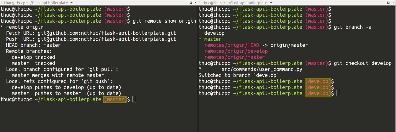Click the cursor block in the left terminal
Screen dimensions: 396x132
[134, 99]
